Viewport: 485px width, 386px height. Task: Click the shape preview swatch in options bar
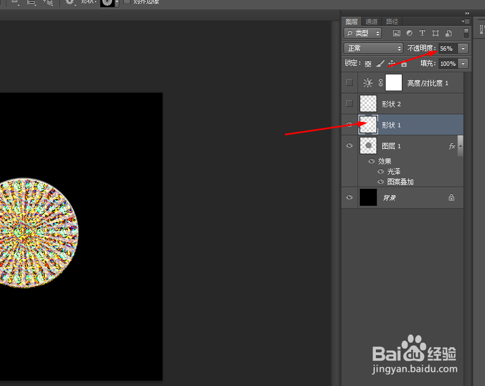107,3
